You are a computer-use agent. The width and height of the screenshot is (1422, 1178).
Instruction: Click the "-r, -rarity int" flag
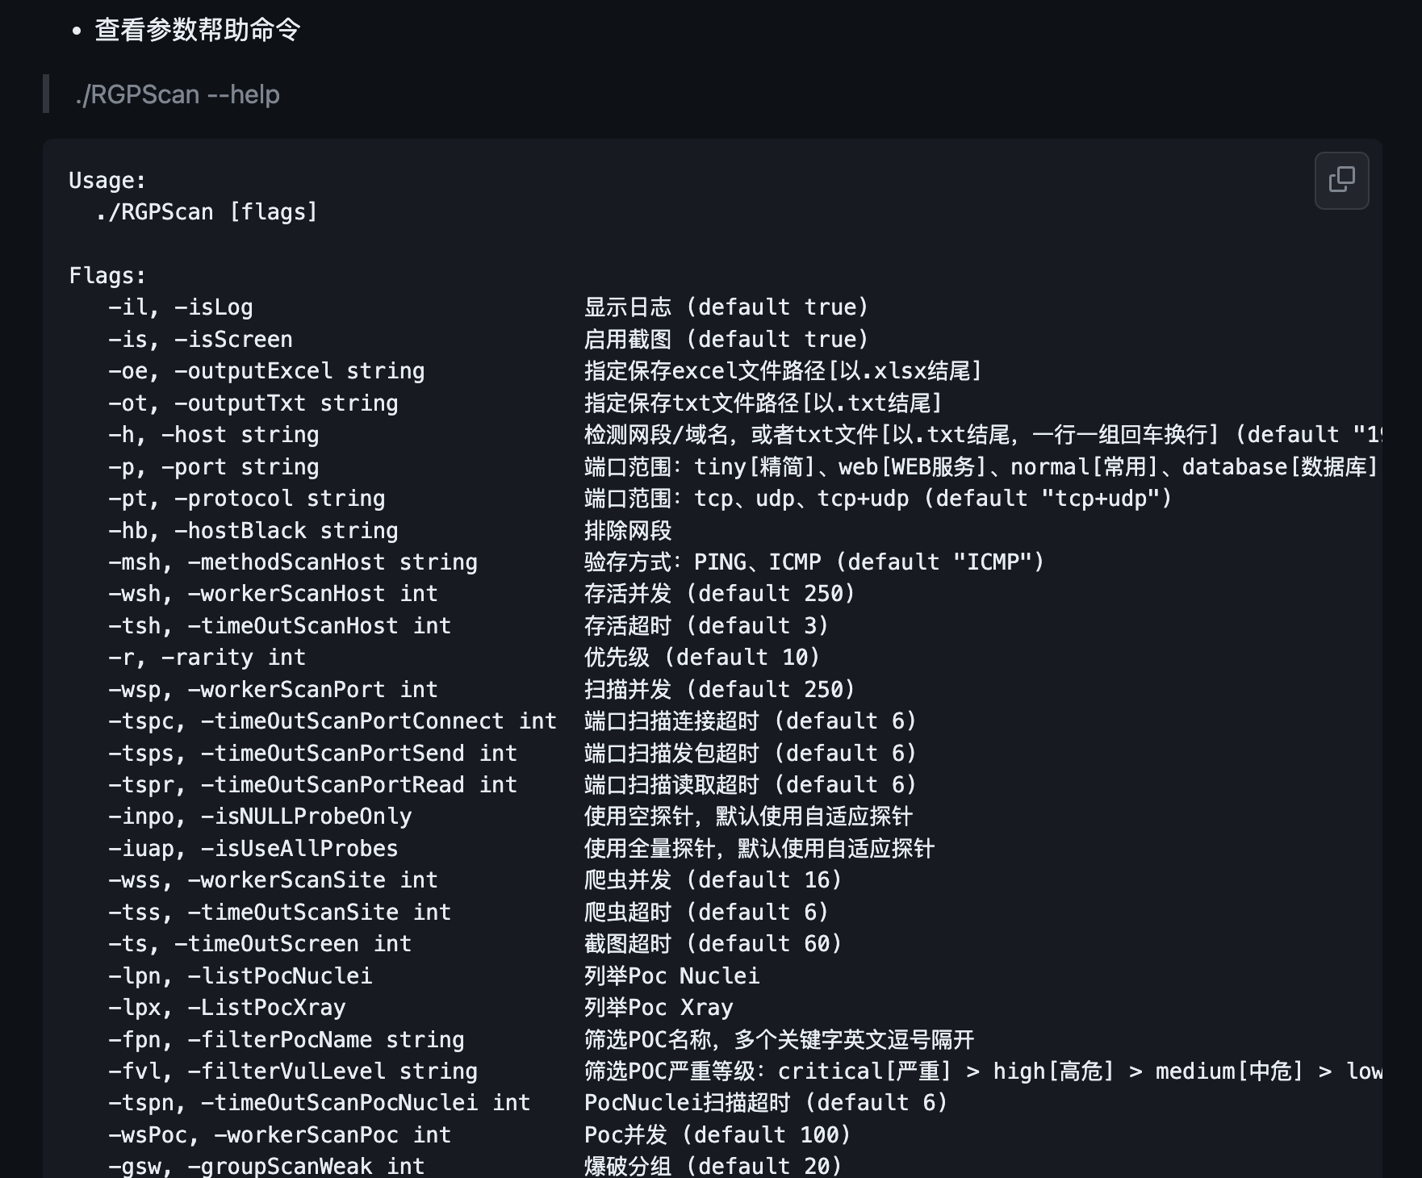click(207, 658)
